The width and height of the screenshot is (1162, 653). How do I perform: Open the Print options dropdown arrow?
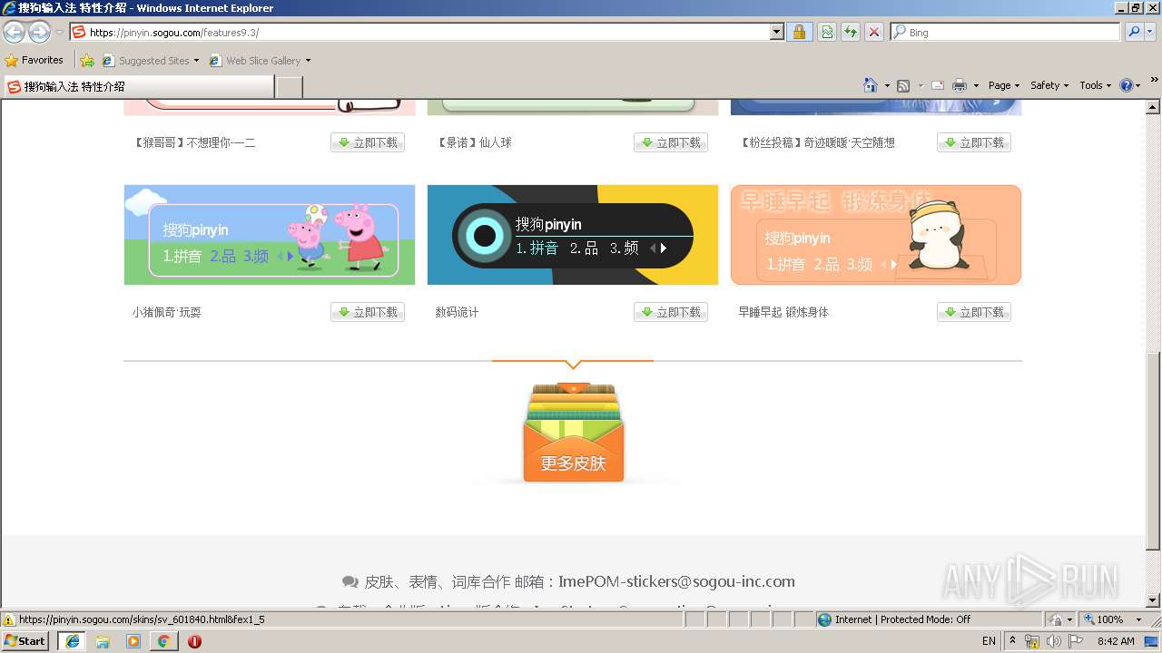point(976,85)
